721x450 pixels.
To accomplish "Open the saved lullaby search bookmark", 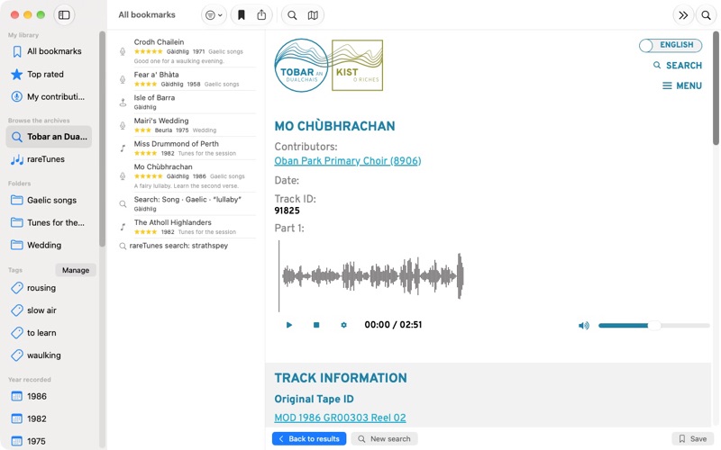I will [187, 204].
